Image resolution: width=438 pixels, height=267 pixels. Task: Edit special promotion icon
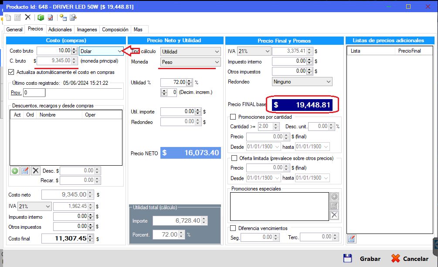[x=334, y=206]
